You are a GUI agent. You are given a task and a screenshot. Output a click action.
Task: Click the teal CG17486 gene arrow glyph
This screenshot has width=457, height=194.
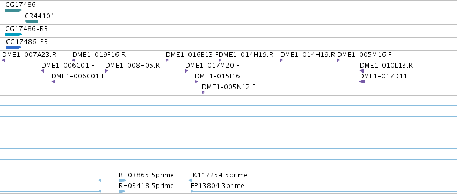tap(14, 10)
